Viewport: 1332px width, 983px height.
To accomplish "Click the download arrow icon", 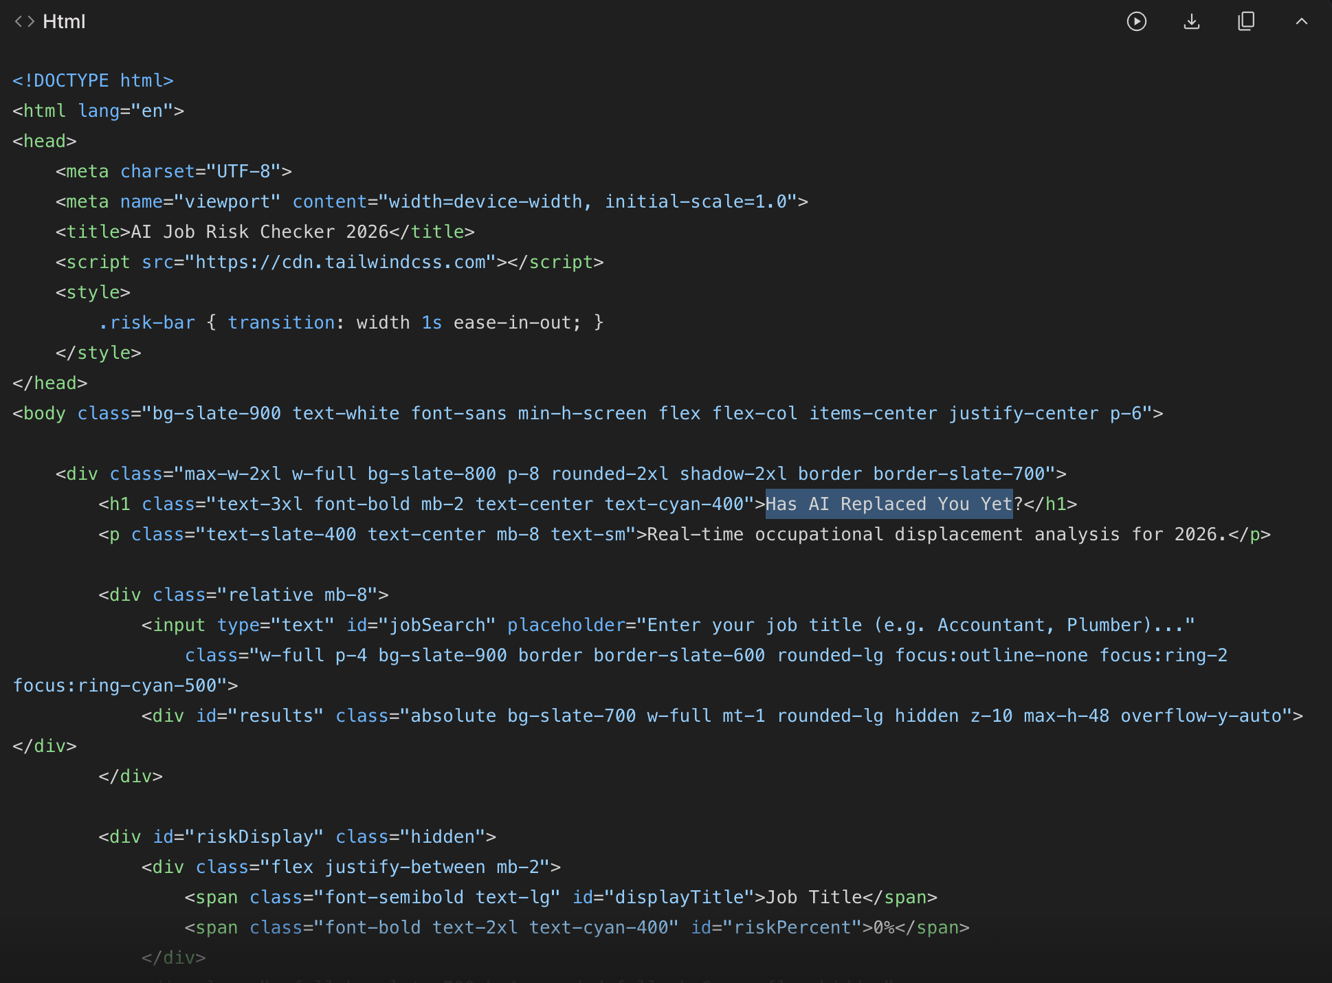I will point(1192,21).
